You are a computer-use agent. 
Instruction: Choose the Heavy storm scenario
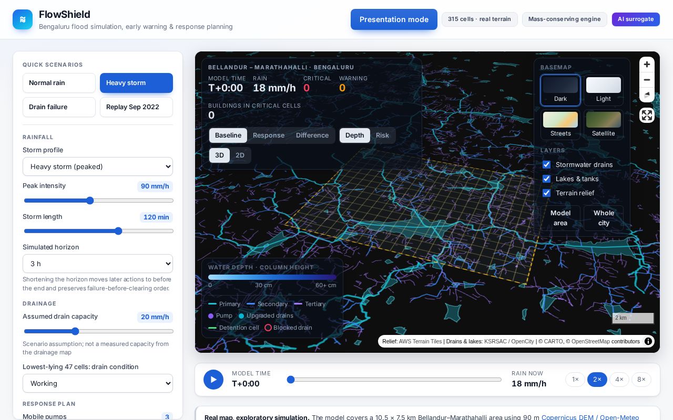pyautogui.click(x=136, y=83)
